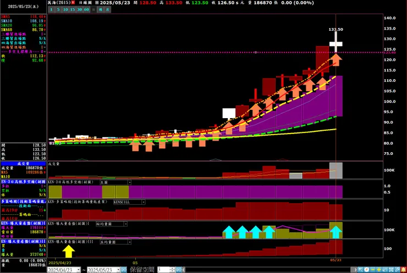Click the KEN-爆大量看盤(副圖)I left panel header
The height and width of the screenshot is (273, 407).
23,224
